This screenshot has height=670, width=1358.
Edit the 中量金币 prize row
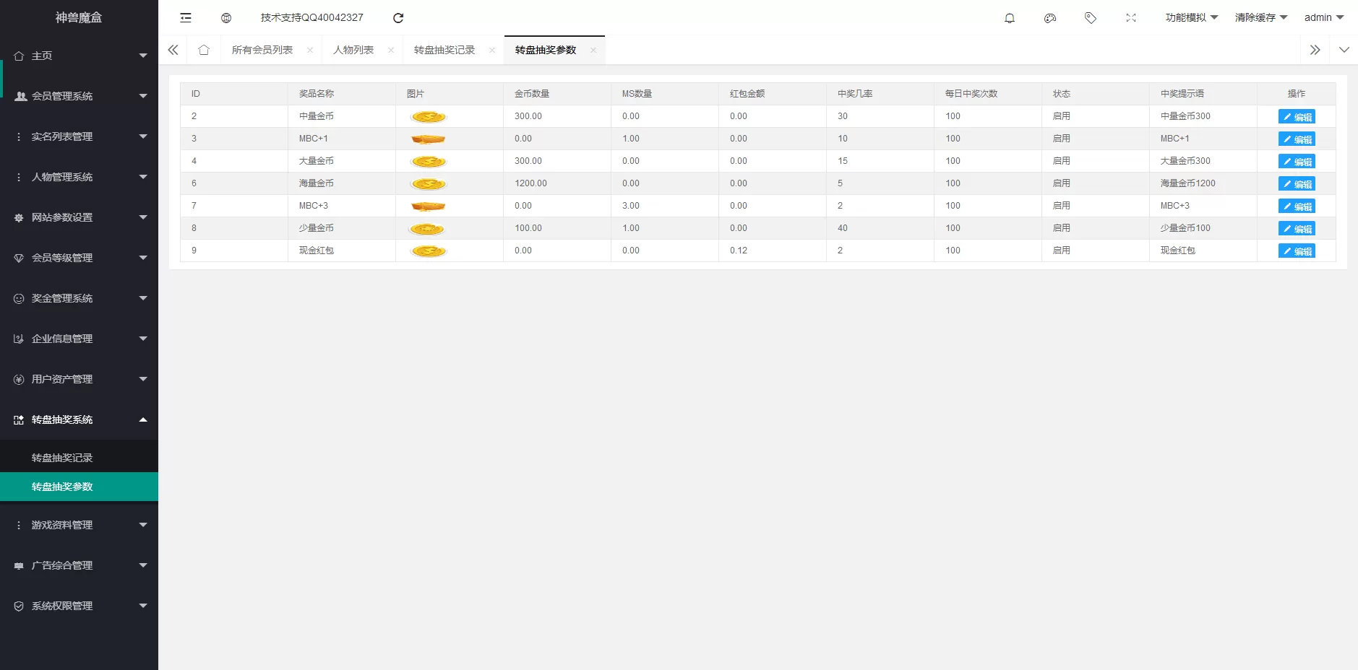(x=1297, y=117)
